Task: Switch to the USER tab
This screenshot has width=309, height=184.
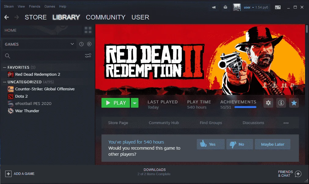Action: tap(140, 17)
